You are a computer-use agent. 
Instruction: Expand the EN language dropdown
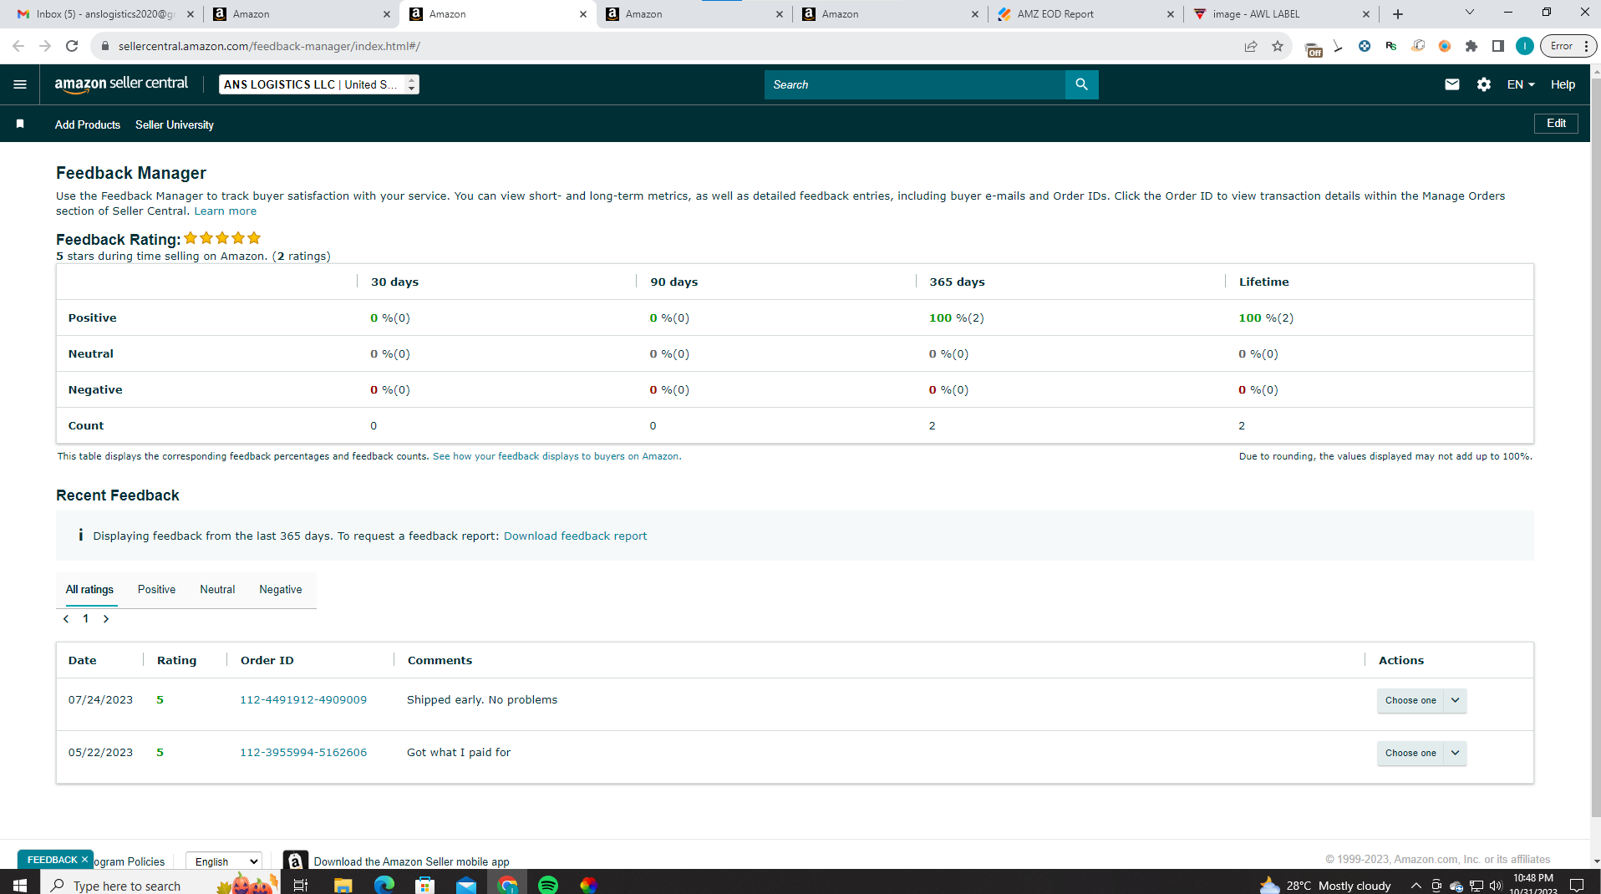[1521, 84]
